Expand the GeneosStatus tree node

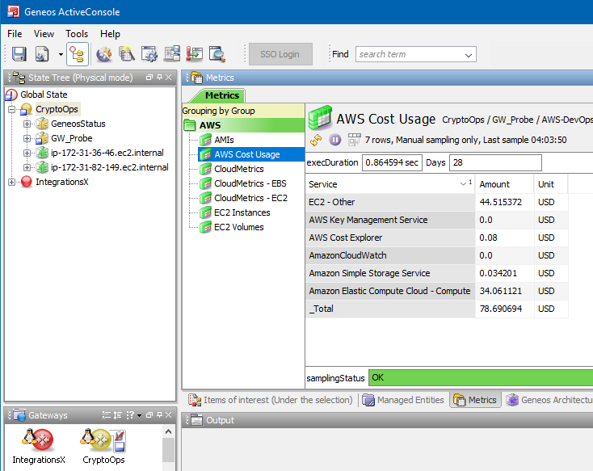pyautogui.click(x=27, y=124)
